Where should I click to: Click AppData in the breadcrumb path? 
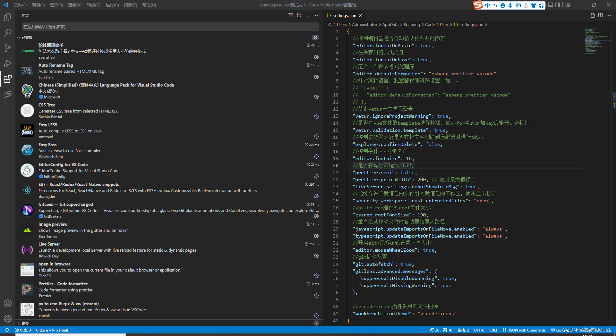(x=390, y=25)
